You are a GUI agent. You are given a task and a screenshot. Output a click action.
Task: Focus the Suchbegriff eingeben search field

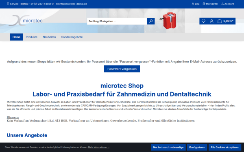117,21
